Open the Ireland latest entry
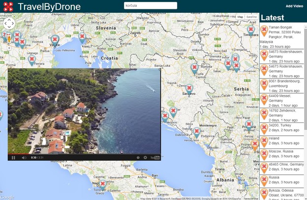 coord(282,142)
